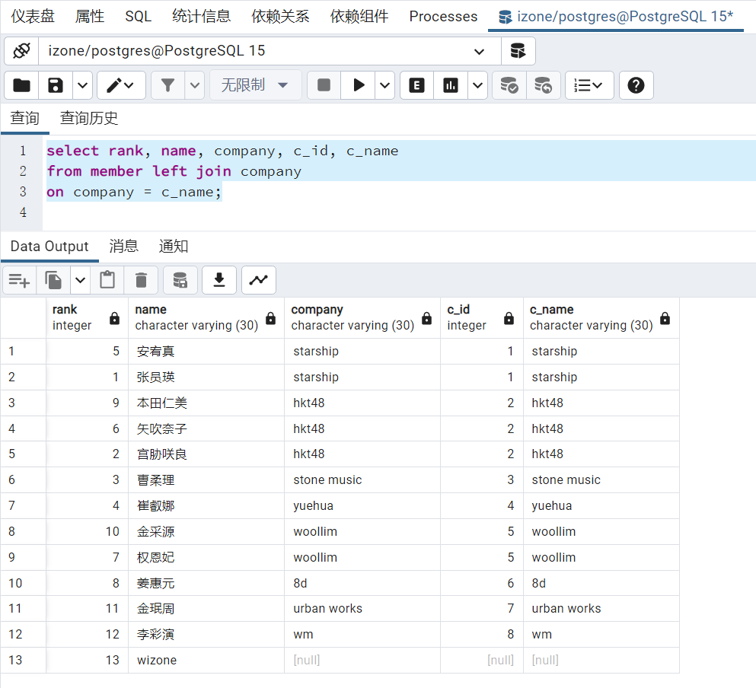Click the 8d cell in c_name column
Screen dimensions: 756x688
(x=601, y=584)
